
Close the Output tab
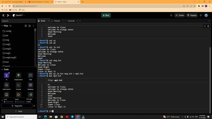pos(62,21)
